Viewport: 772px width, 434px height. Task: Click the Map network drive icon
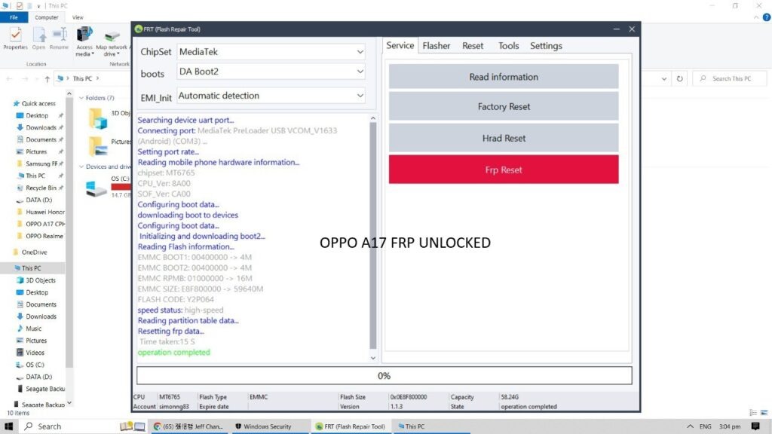click(x=112, y=36)
